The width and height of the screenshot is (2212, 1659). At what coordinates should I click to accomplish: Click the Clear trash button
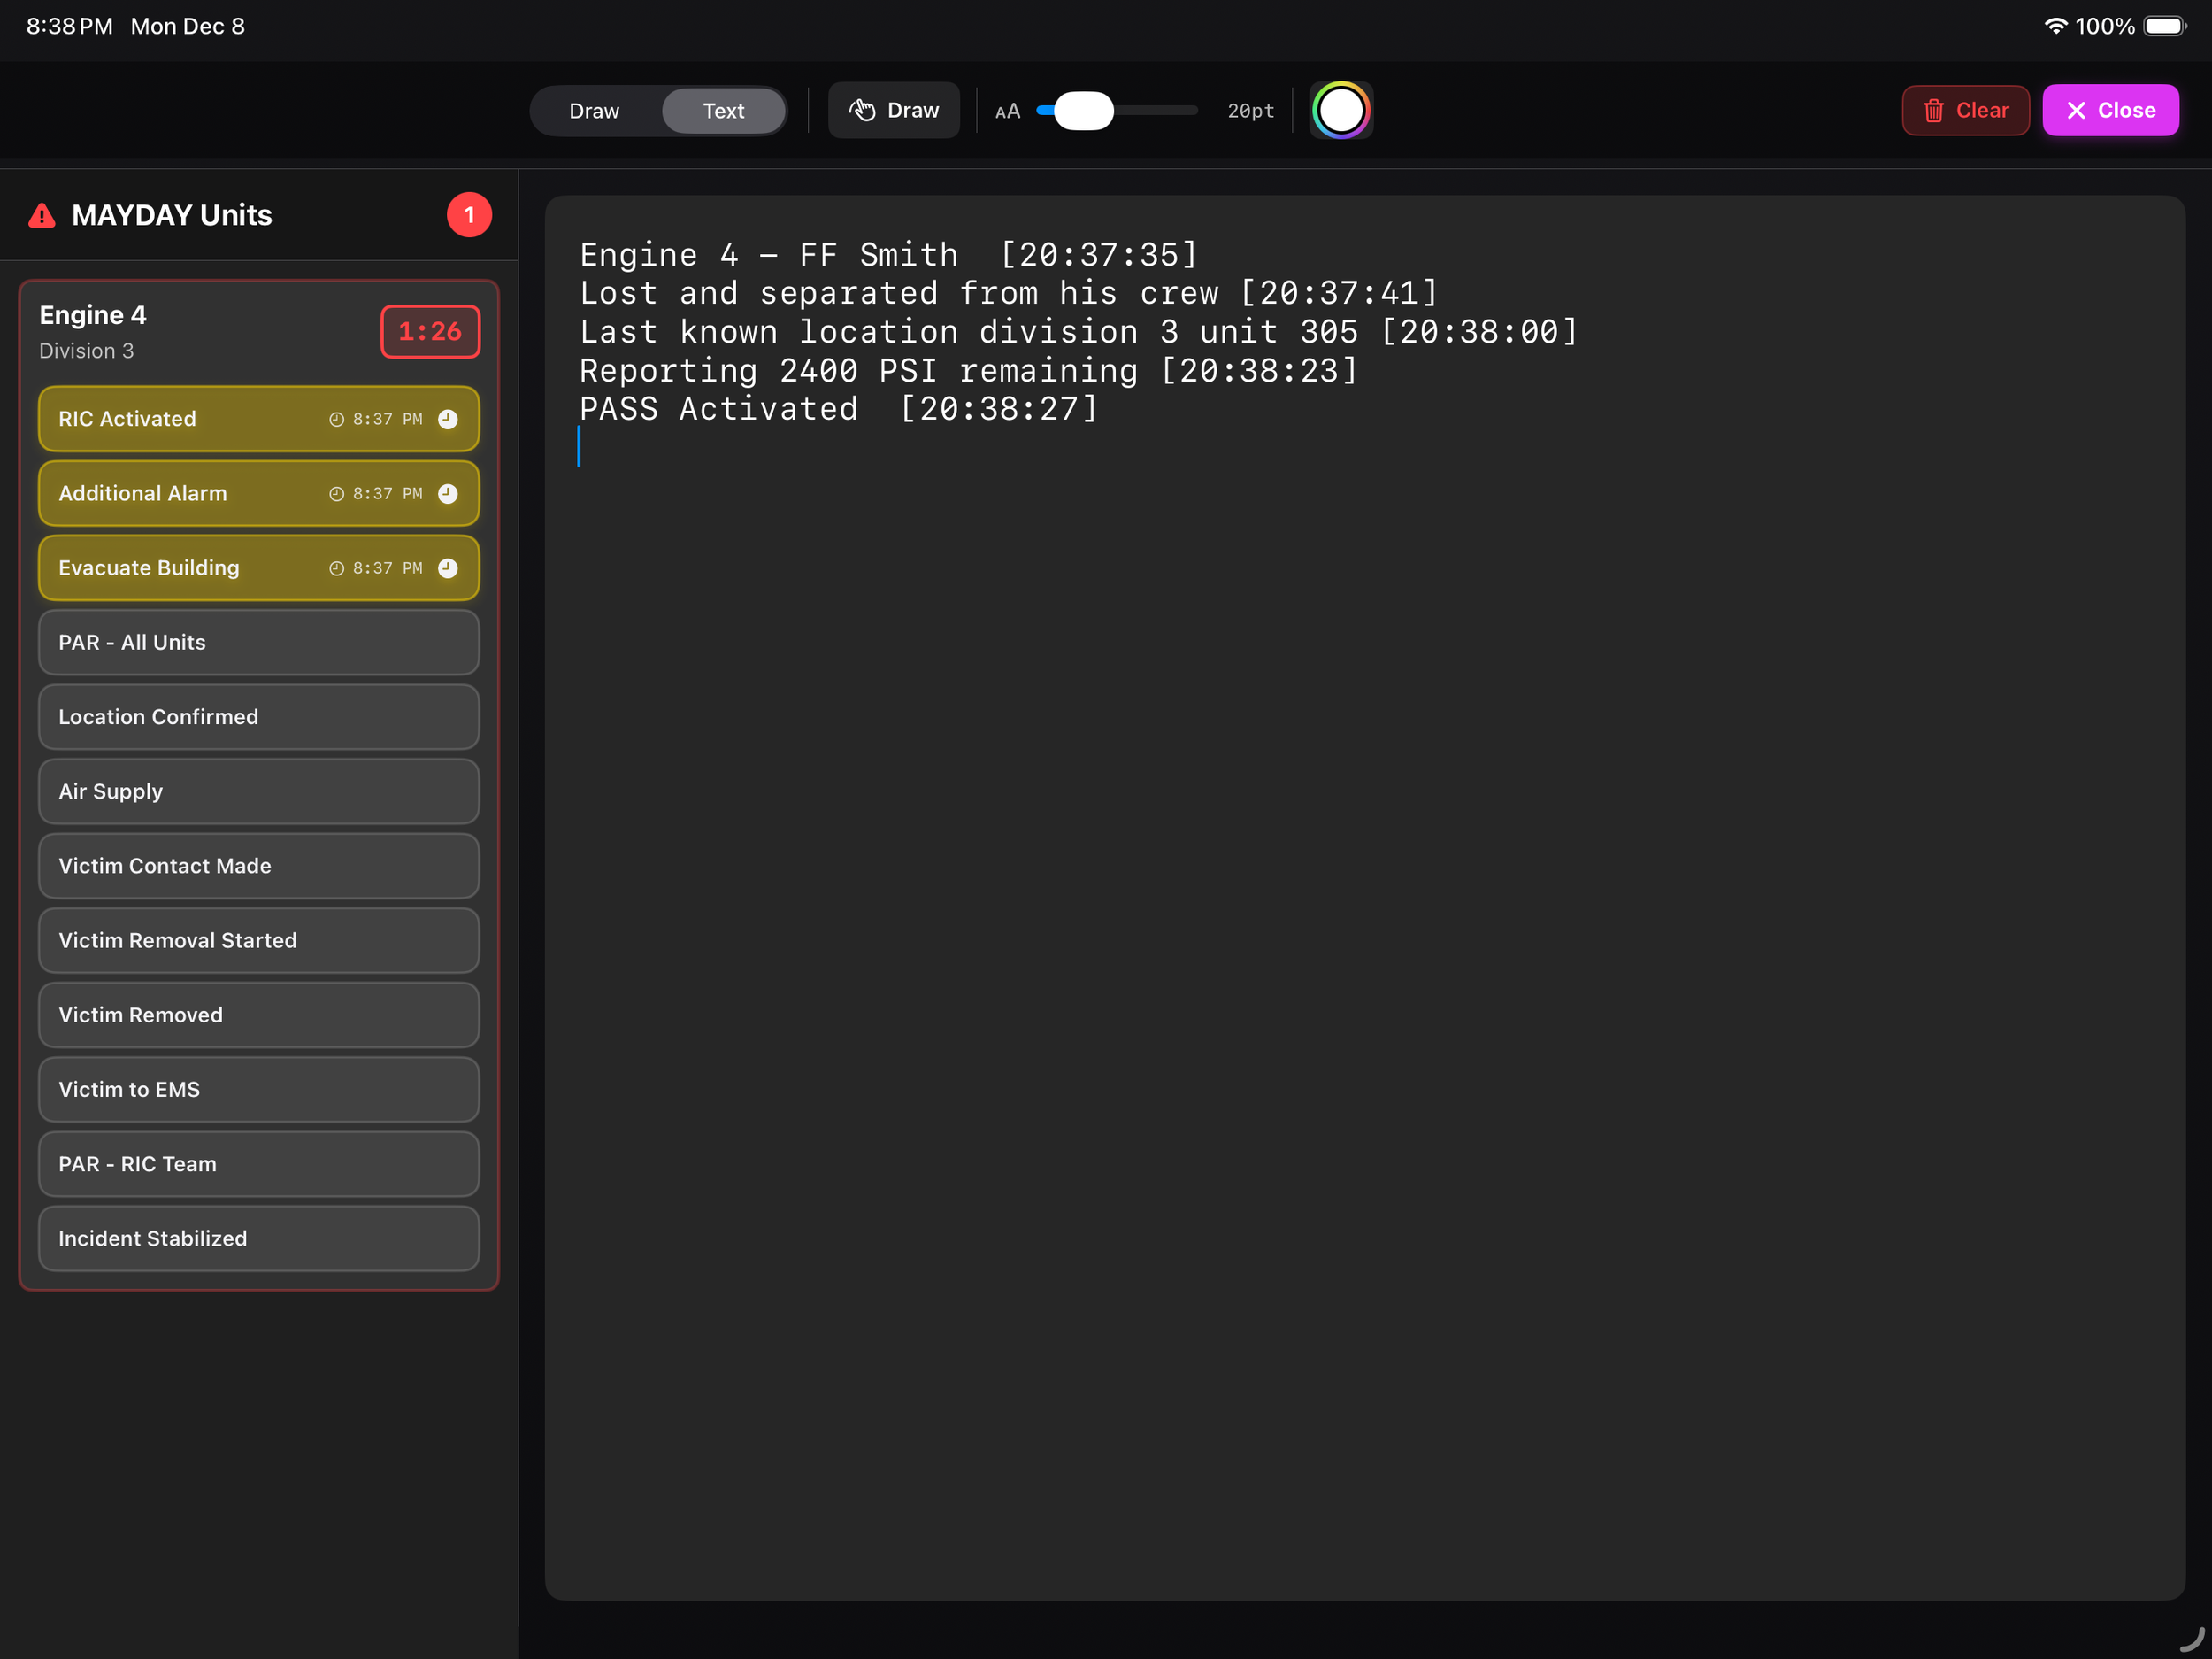[x=1964, y=110]
